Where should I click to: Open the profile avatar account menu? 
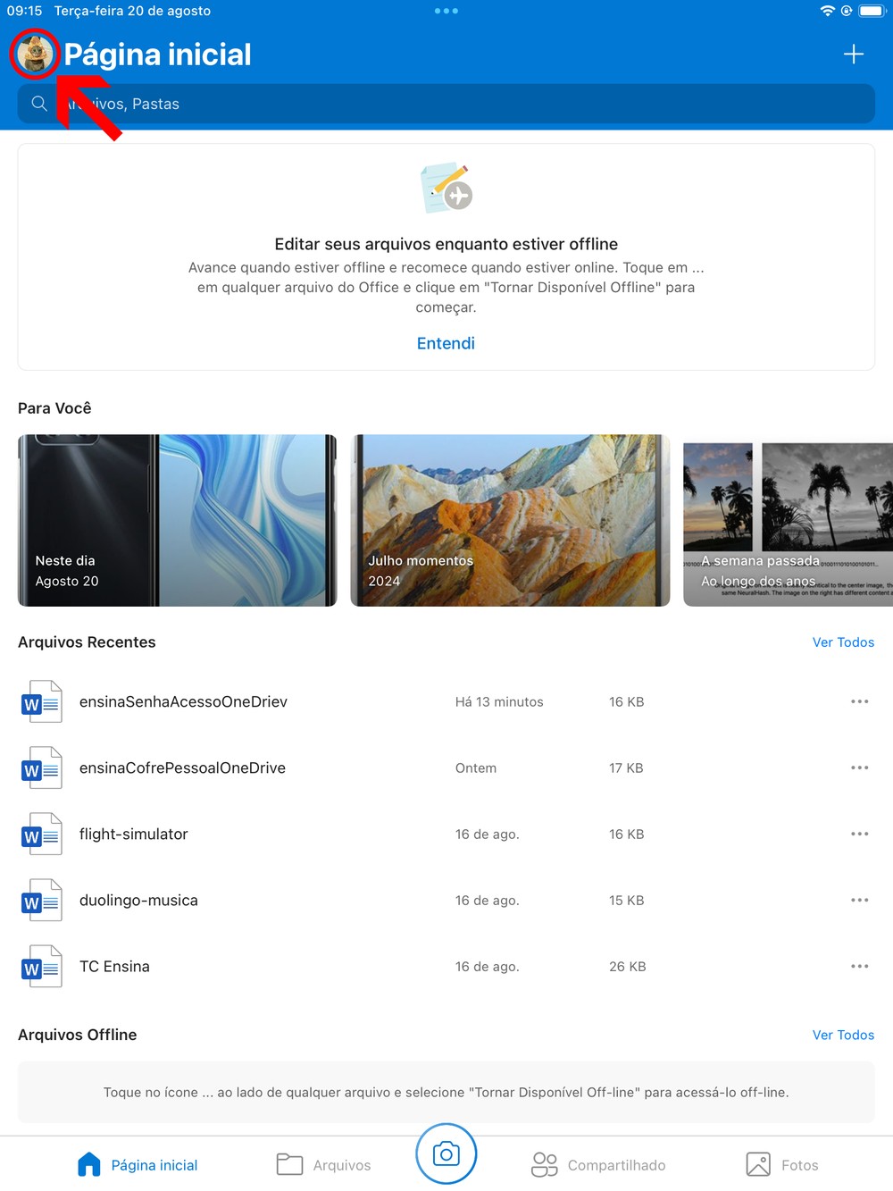(x=35, y=55)
